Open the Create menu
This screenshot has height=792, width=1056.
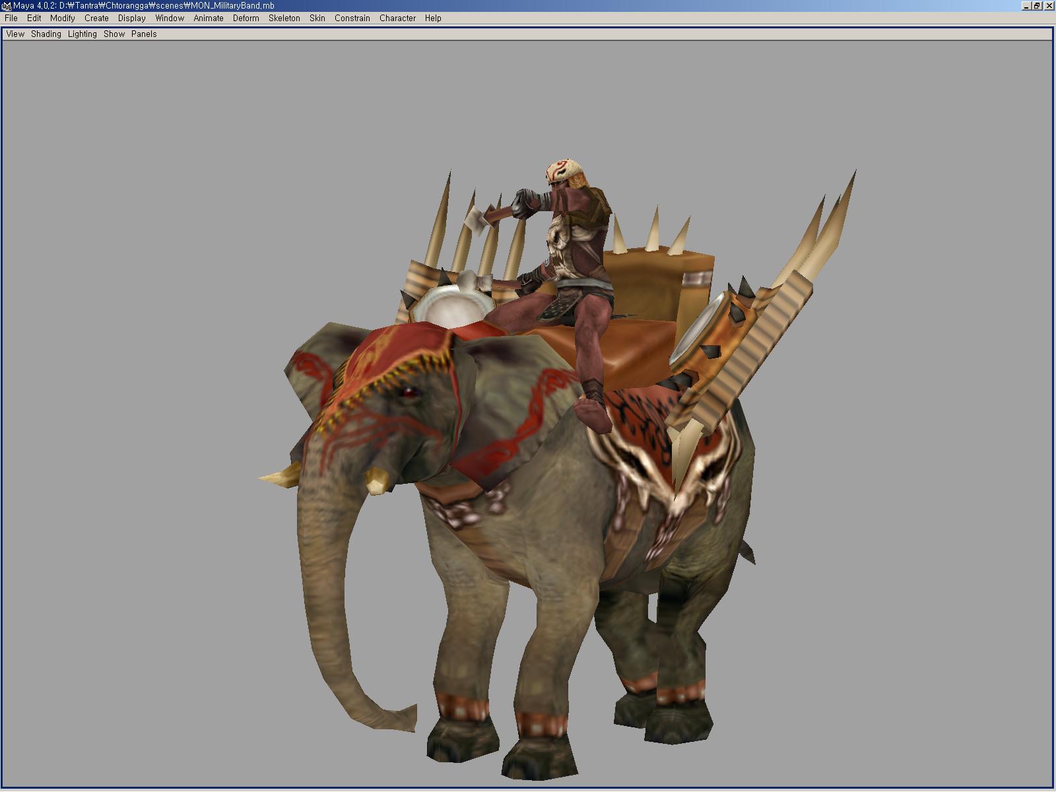[96, 18]
